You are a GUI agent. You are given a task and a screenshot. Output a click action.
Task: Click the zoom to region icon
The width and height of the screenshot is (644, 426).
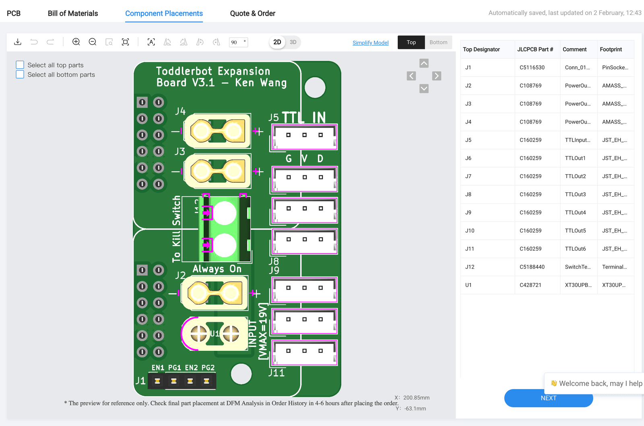109,42
